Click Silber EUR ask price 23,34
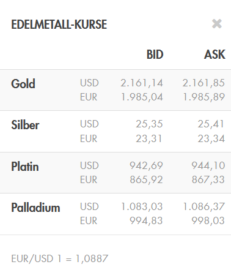231x267 pixels. (211, 139)
